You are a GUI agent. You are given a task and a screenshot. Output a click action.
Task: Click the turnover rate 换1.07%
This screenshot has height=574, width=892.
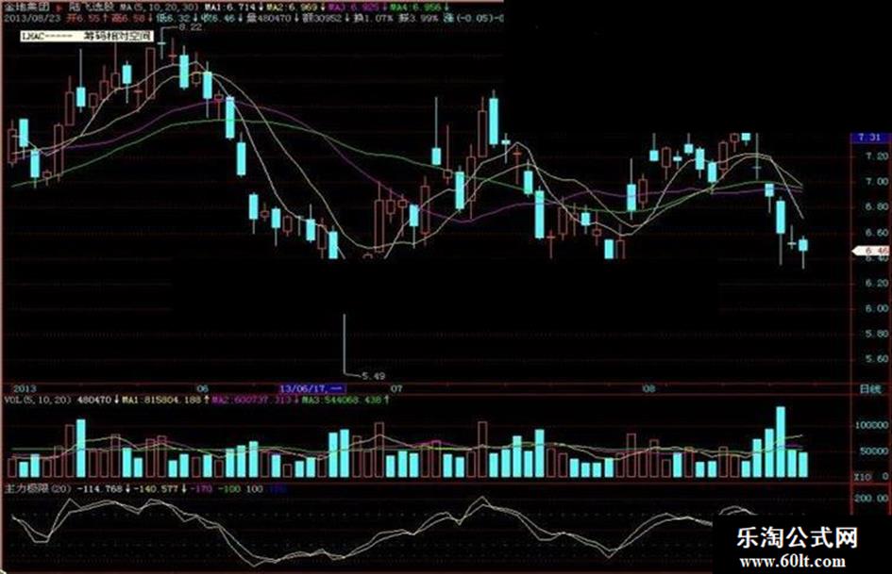click(373, 18)
